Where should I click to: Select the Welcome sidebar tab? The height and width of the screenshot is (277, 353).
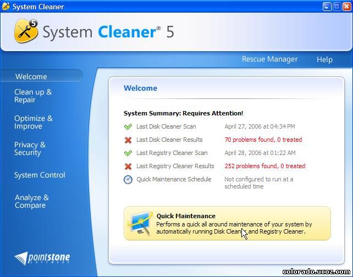pyautogui.click(x=41, y=76)
